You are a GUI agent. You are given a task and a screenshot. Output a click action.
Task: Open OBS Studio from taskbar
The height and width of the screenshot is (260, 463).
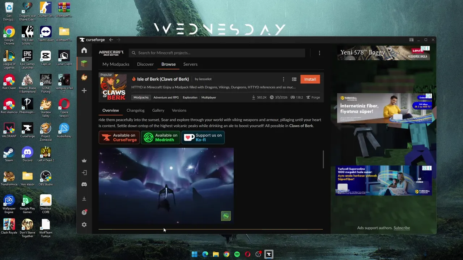coord(258,254)
